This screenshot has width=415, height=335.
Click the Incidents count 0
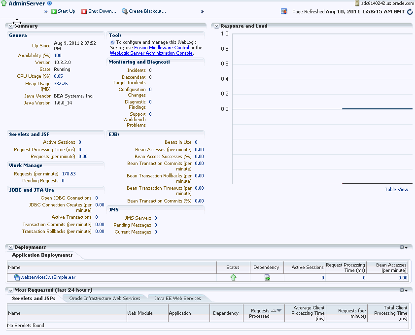(150, 70)
